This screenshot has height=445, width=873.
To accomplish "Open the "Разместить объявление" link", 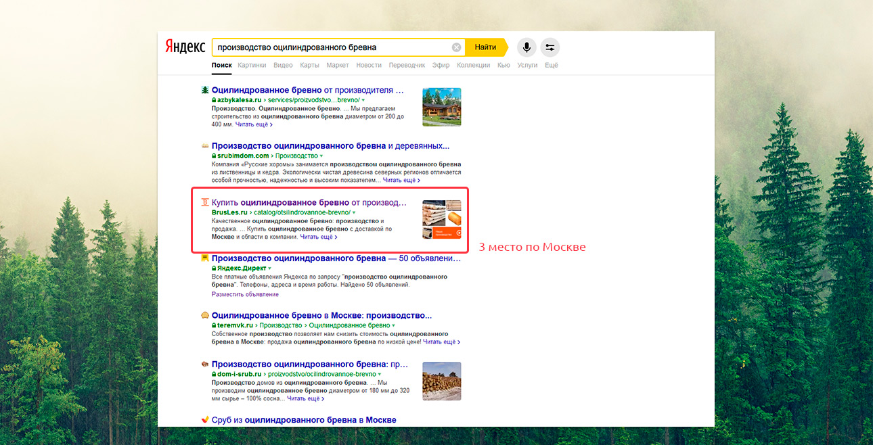I will pos(245,294).
